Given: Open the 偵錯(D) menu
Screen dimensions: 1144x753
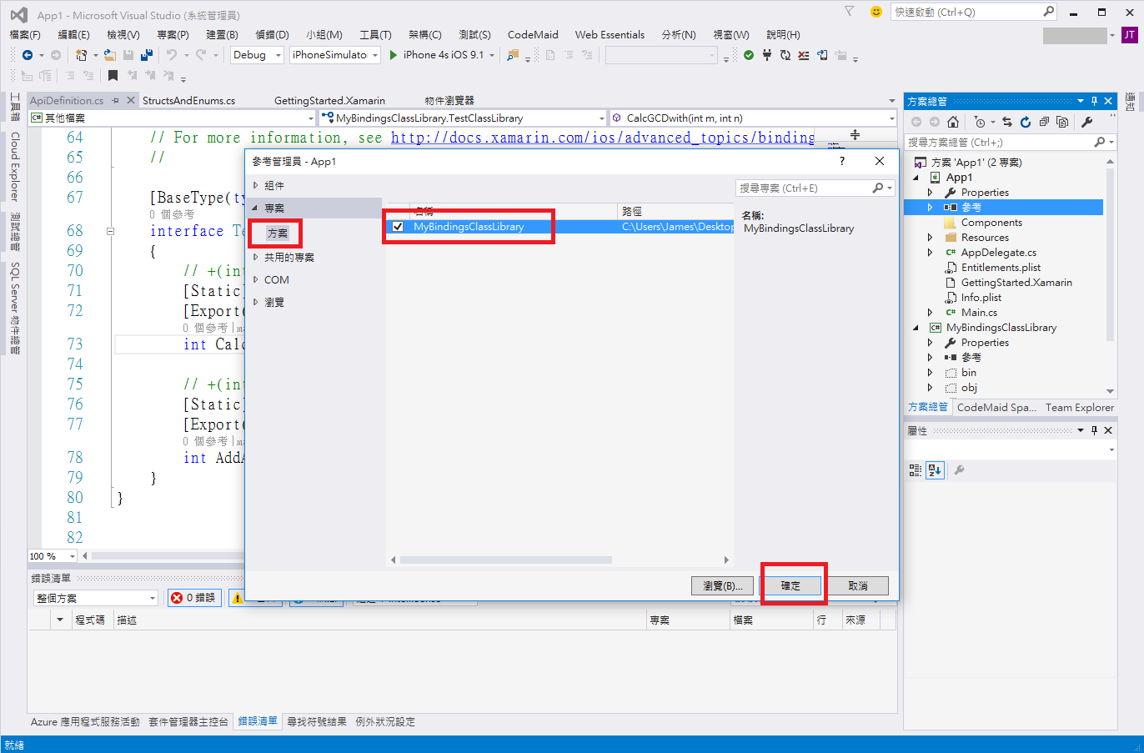Looking at the screenshot, I should click(x=272, y=34).
